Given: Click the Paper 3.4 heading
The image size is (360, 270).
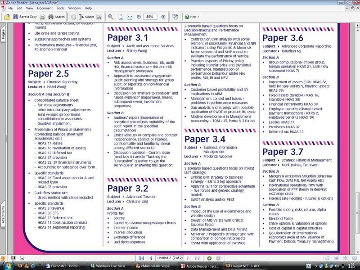Looking at the screenshot, I should click(205, 139).
